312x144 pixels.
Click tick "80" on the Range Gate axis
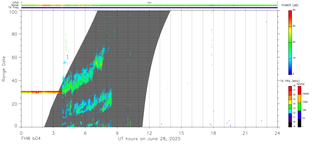[15, 34]
